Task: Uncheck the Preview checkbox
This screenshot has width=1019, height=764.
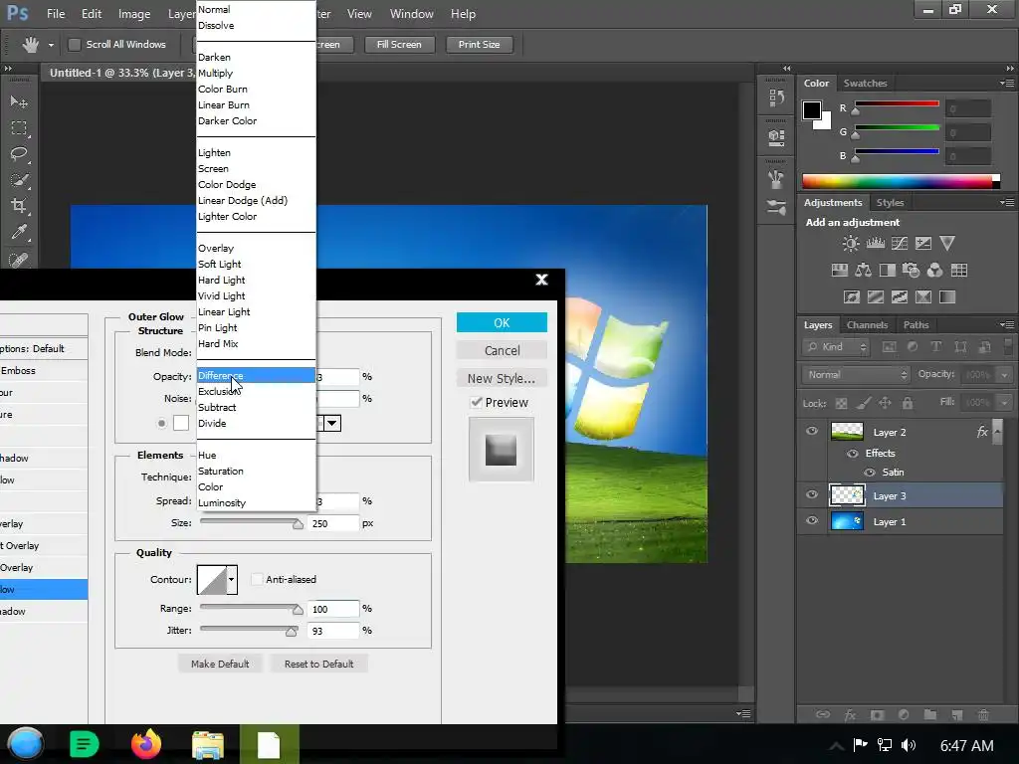Action: pyautogui.click(x=477, y=402)
